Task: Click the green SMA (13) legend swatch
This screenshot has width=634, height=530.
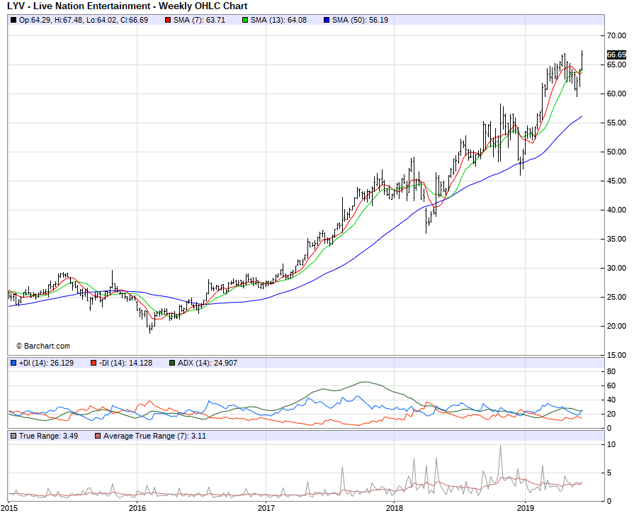Action: 245,20
